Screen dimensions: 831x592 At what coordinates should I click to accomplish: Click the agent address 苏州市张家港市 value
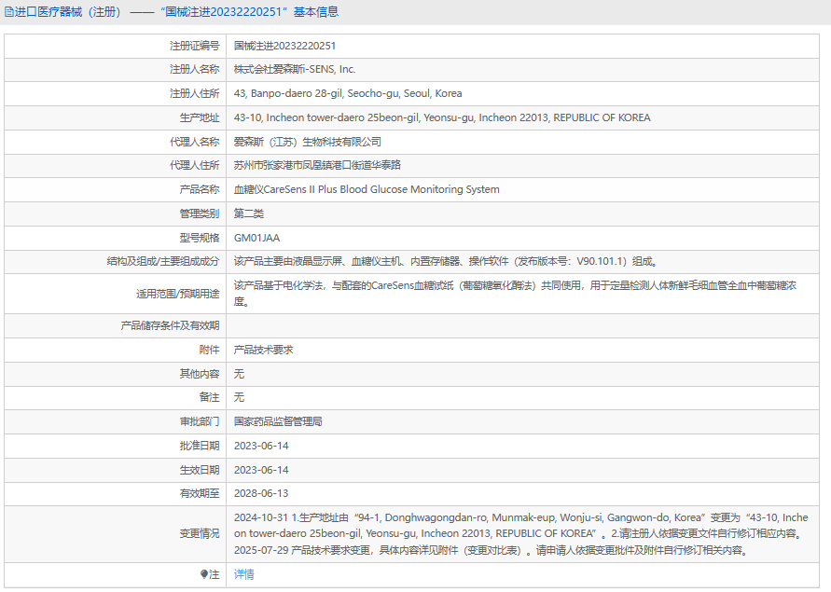coord(317,165)
